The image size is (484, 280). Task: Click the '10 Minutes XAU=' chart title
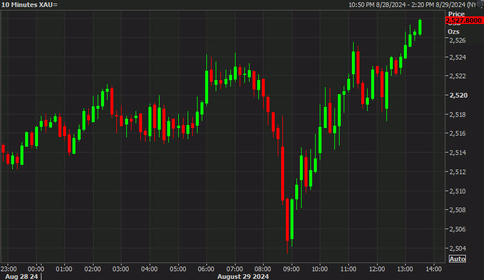point(29,5)
